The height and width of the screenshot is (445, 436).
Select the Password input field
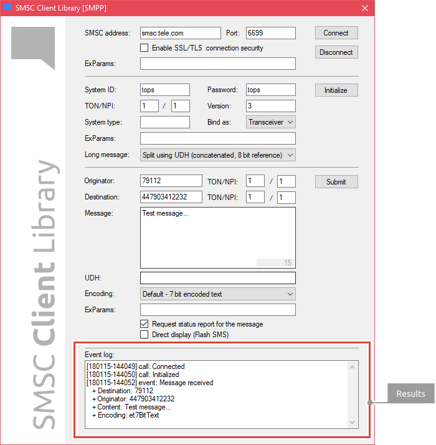tap(270, 90)
